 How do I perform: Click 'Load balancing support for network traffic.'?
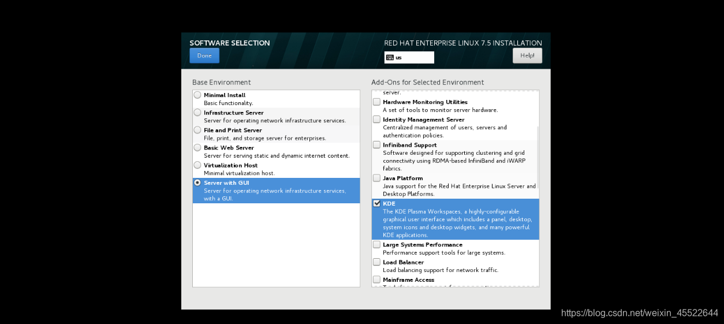440,270
